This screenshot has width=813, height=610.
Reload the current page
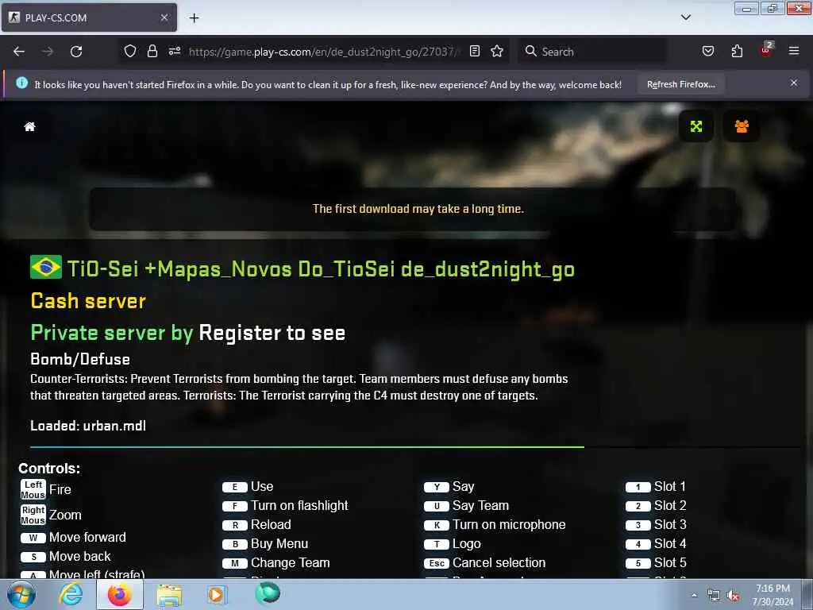tap(76, 52)
